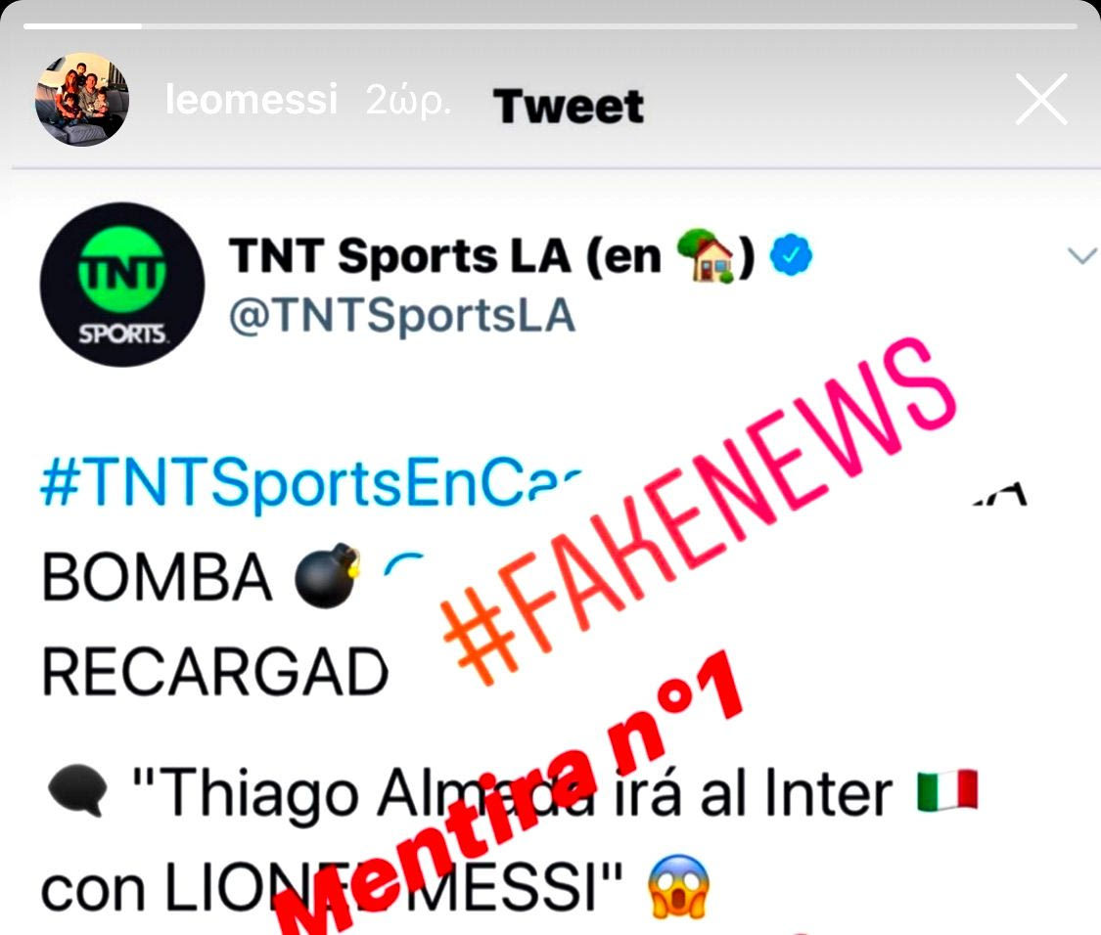Click the bomb emoji
This screenshot has width=1101, height=935.
pos(327,575)
